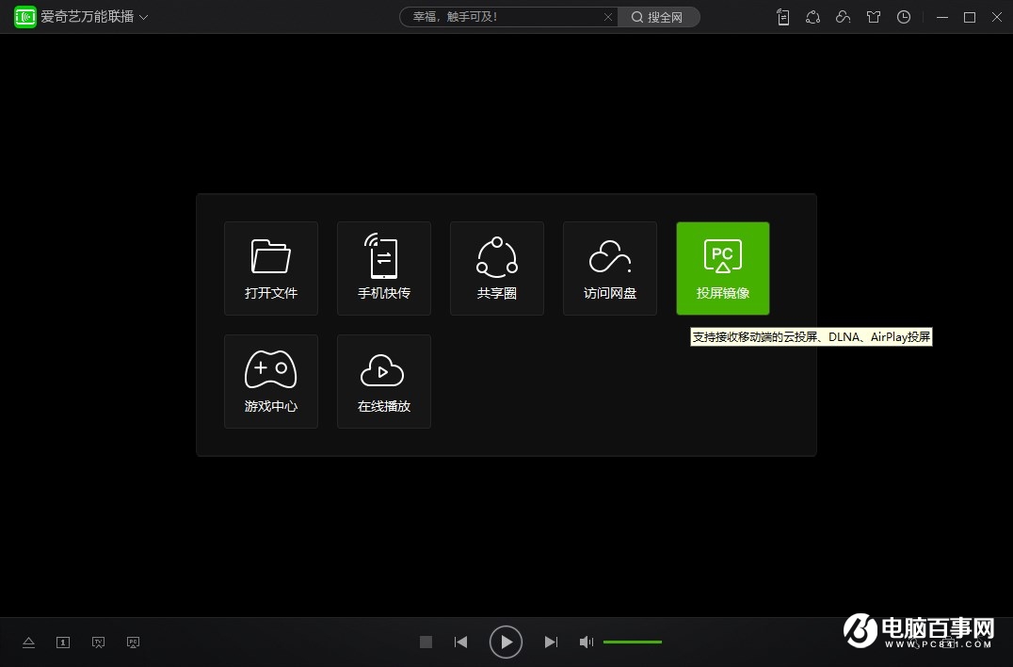This screenshot has width=1013, height=667.
Task: Open the 共享圈 sharing circle
Action: click(496, 268)
